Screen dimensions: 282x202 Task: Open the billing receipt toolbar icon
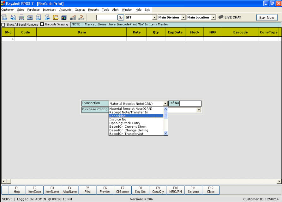coord(4,17)
